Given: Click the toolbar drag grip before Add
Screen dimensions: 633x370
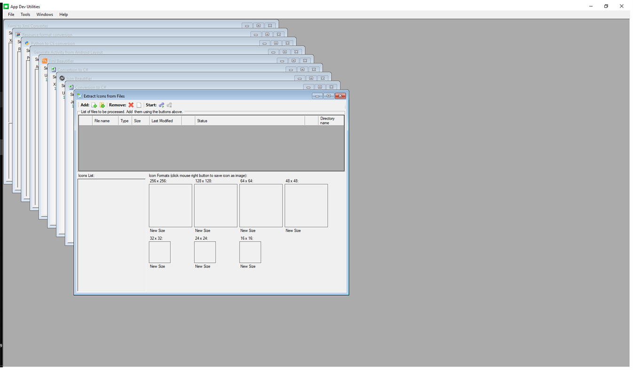Looking at the screenshot, I should [79, 105].
